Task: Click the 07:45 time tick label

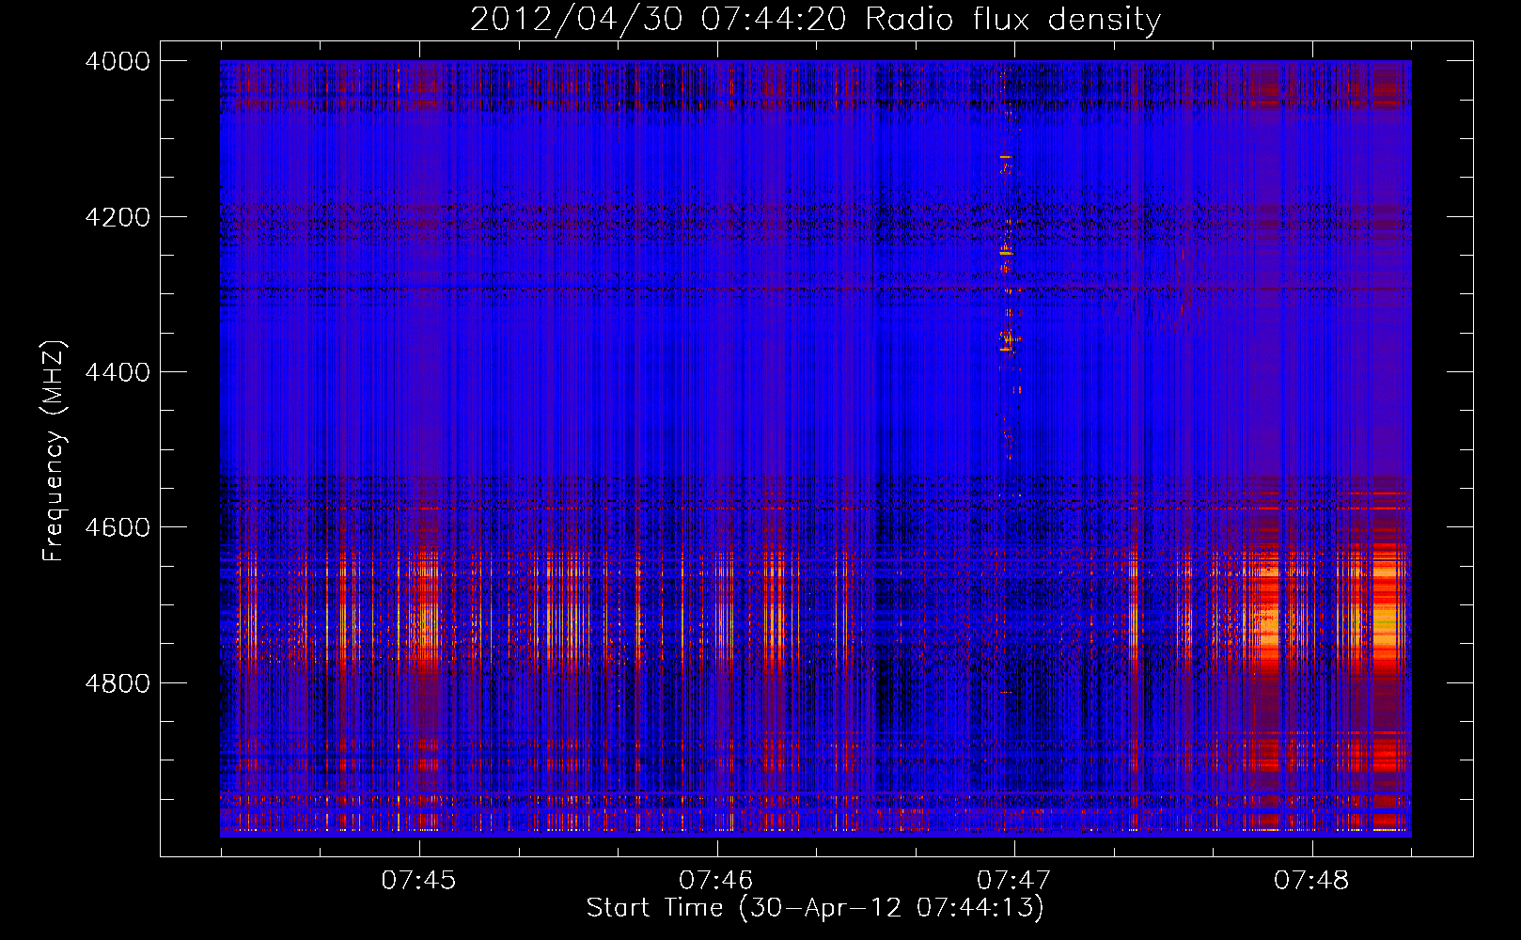Action: coord(418,880)
